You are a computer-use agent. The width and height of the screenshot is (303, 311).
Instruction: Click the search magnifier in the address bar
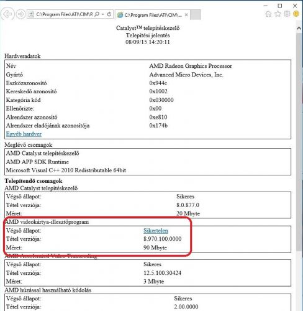97,14
